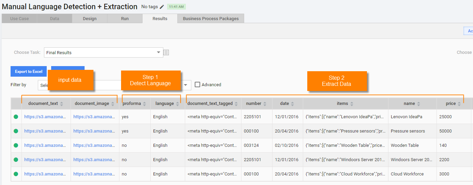The image size is (473, 185).
Task: Click green status dot in Wooden Table row
Action: (16, 145)
